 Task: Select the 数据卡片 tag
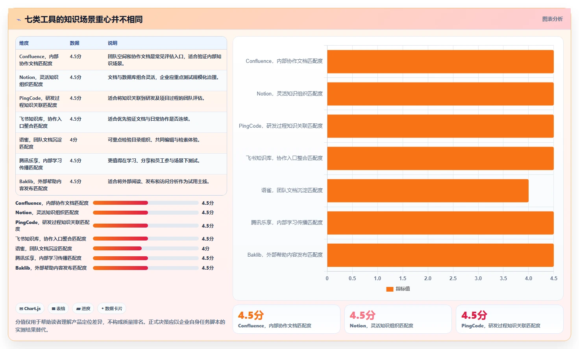(x=112, y=309)
